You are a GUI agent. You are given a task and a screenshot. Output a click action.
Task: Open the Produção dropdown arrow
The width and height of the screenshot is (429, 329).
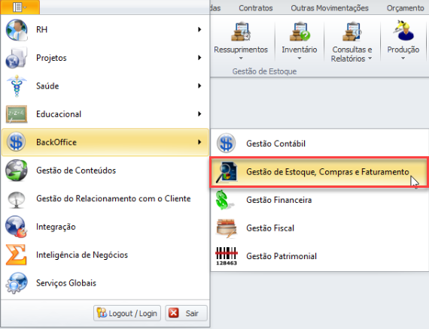[403, 58]
